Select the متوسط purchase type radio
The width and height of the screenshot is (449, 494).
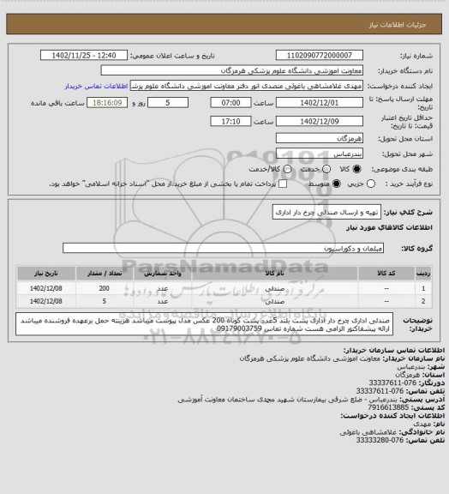(x=336, y=184)
